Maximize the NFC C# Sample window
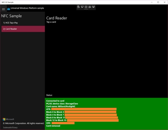This screenshot has width=168, height=130. pos(158,2)
